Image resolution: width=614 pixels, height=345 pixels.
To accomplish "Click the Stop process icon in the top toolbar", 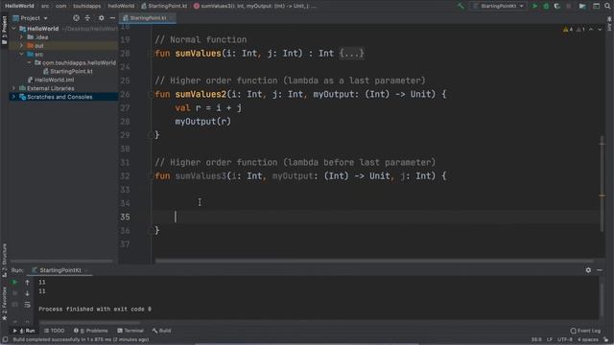I will tap(569, 6).
